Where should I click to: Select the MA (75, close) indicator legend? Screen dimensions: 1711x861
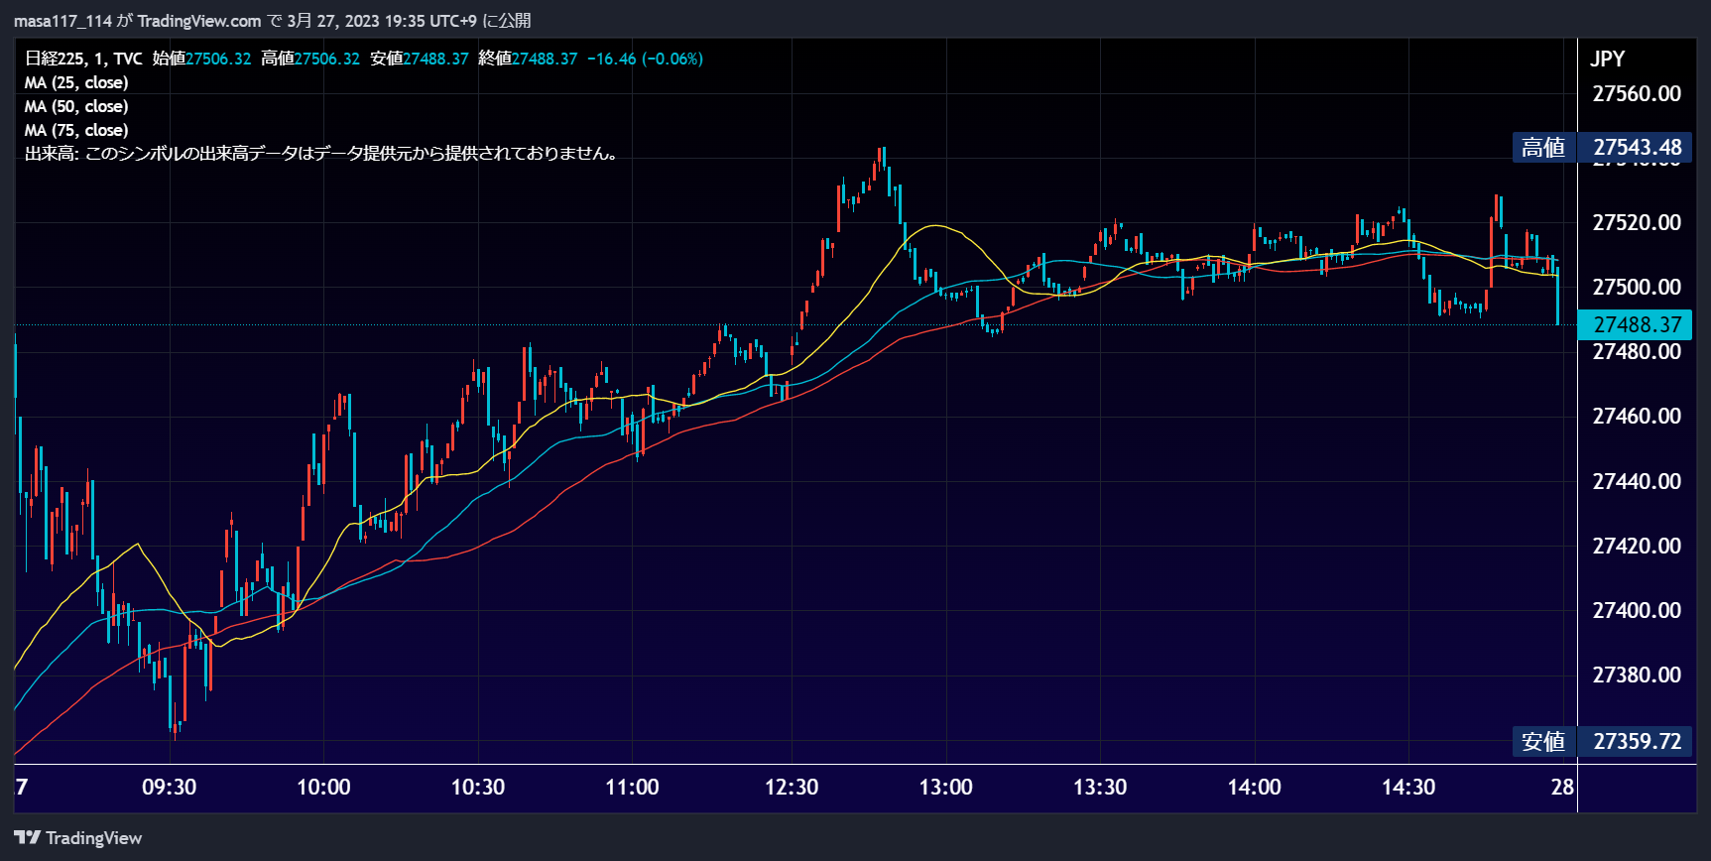coord(76,130)
